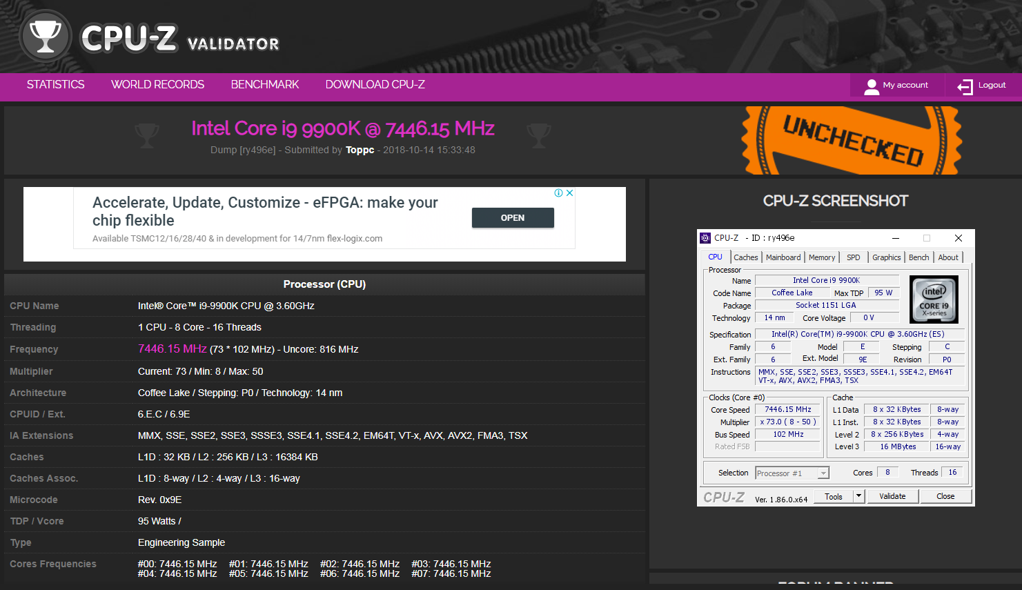Click the 7446.15 MHz frequency value
Screen dimensions: 1022x590
[x=173, y=348]
